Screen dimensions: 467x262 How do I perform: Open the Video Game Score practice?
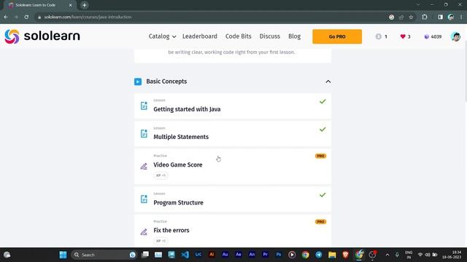coord(233,167)
